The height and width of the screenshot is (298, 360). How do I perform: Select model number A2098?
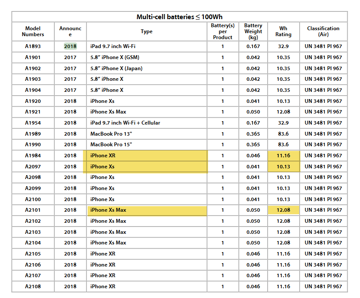33,177
